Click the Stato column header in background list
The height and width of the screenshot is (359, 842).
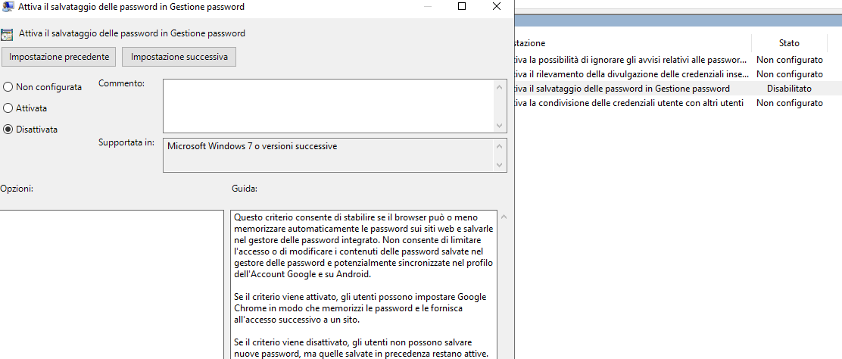(x=789, y=43)
